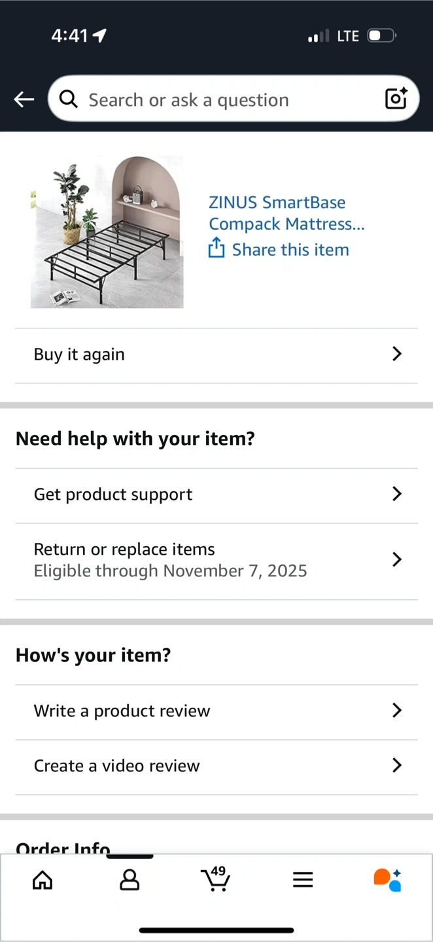Go to Home tab icon
433x942 pixels.
[43, 880]
